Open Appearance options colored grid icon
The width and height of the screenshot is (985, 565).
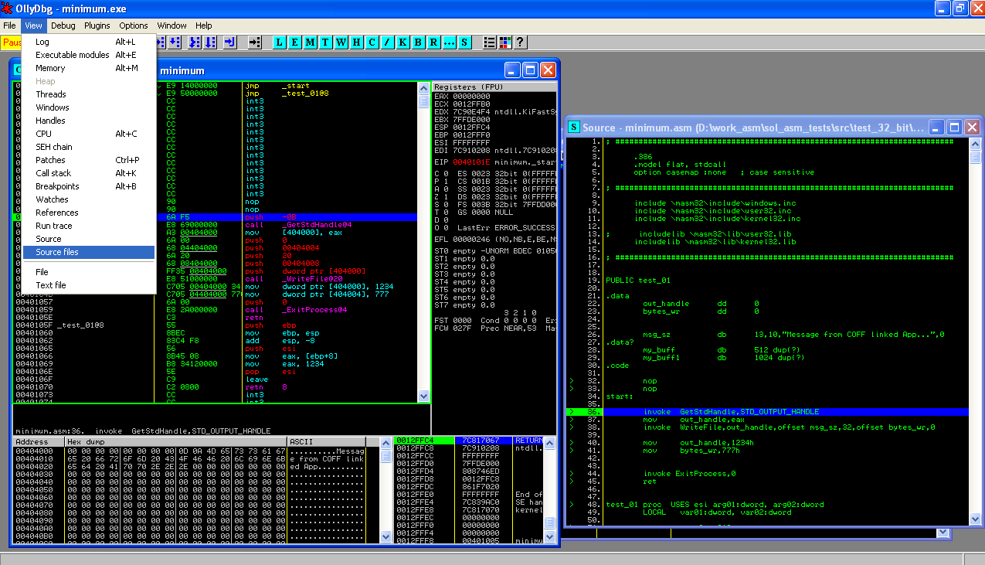tap(505, 42)
